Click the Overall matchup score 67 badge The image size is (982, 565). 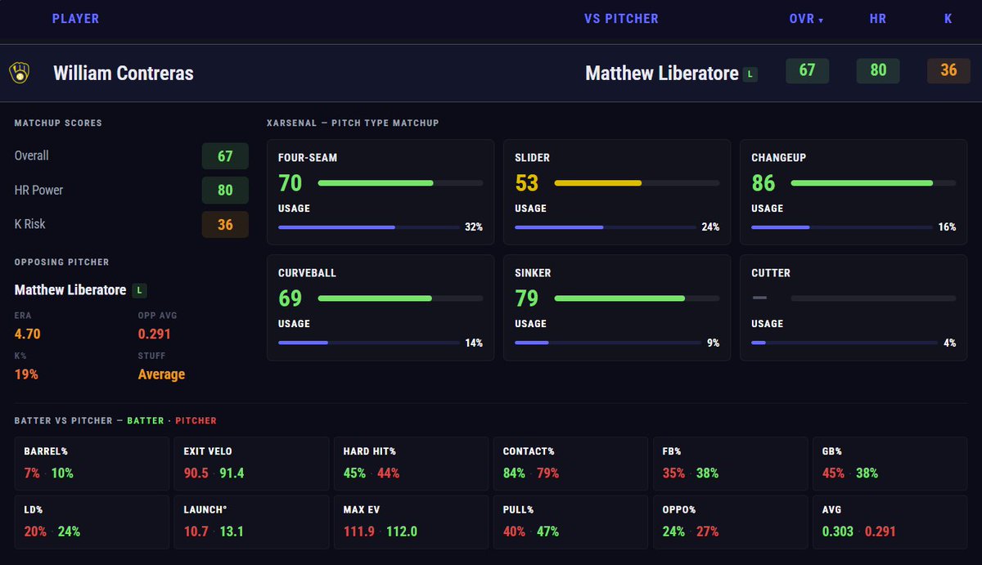[225, 156]
